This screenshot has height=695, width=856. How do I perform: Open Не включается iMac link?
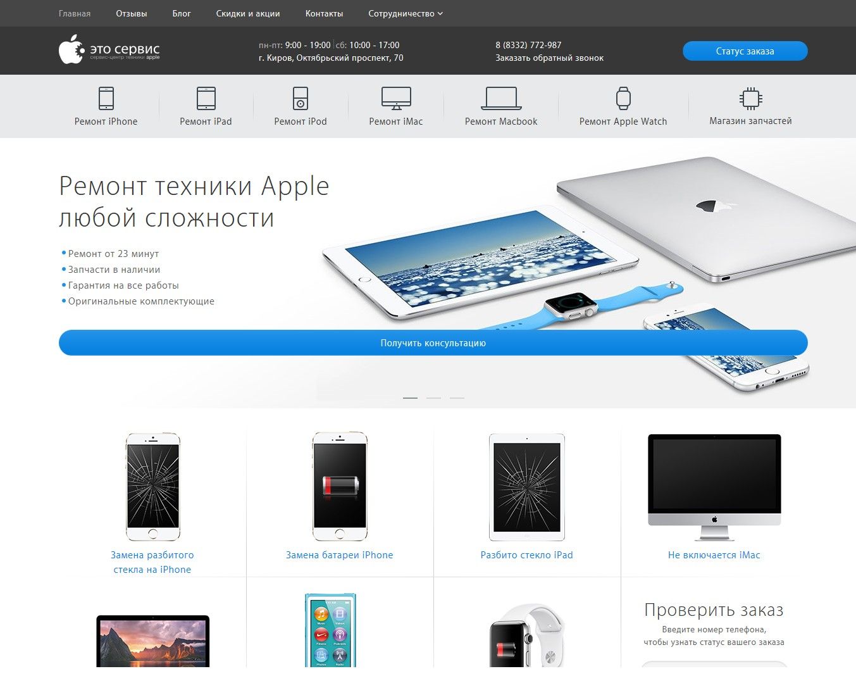[714, 555]
